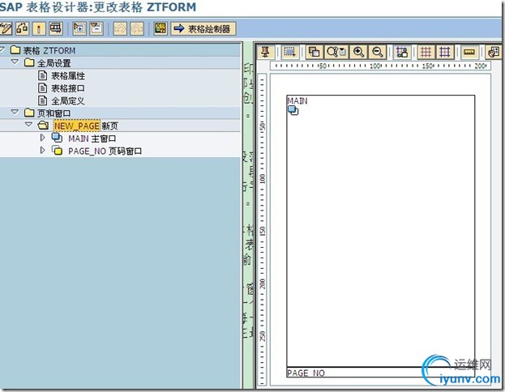Select the NEW_PAGE 新页 tree item
The height and width of the screenshot is (392, 505).
[86, 126]
